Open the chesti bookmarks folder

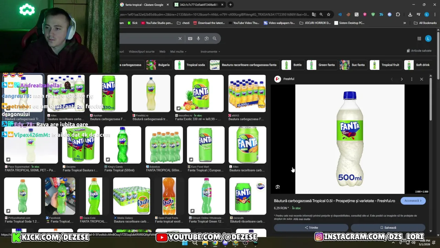tap(183, 23)
